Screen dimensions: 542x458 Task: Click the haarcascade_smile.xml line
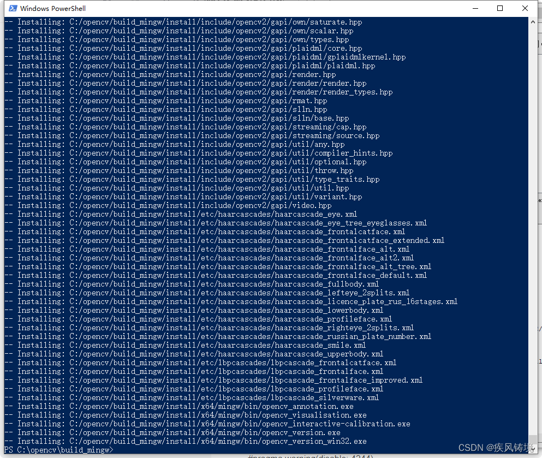click(x=185, y=346)
